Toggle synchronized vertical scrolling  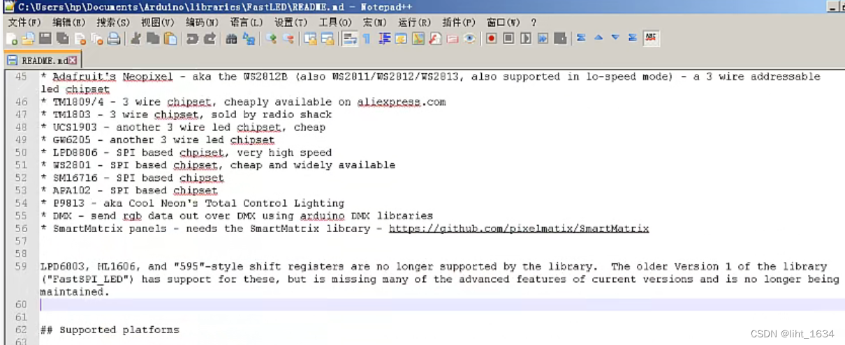coord(310,38)
